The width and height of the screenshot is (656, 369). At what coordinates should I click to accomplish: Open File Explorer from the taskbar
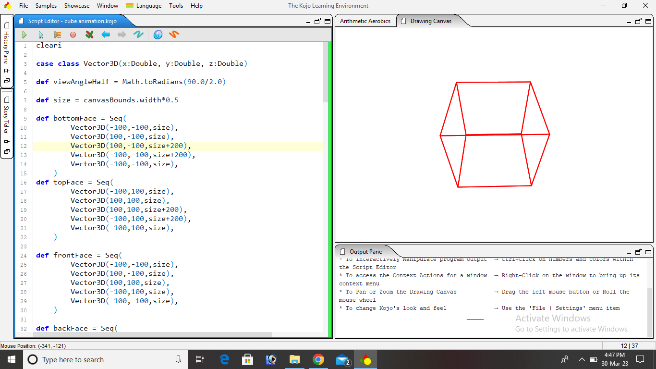(x=294, y=359)
